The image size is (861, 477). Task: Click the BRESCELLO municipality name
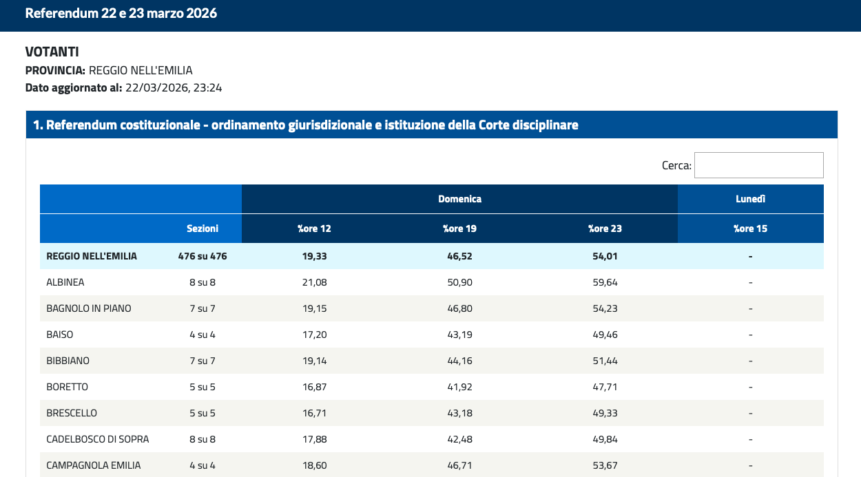point(72,413)
